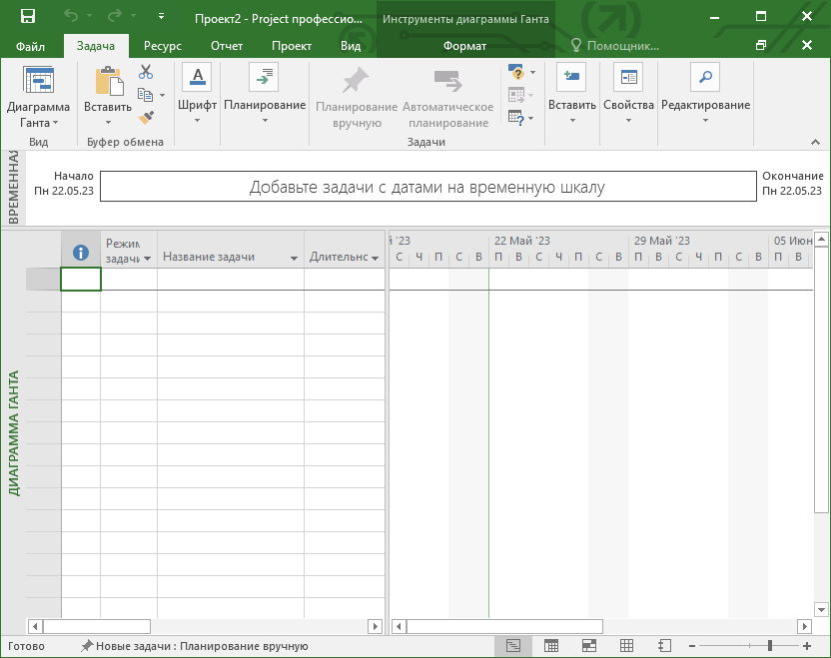831x658 pixels.
Task: Click the Format Painter brush icon
Action: (146, 118)
